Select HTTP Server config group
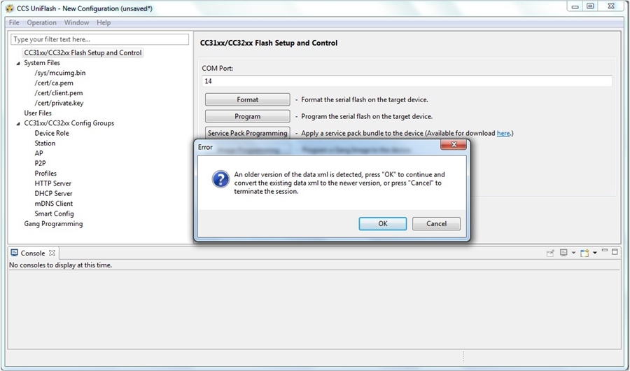This screenshot has height=371, width=630. tap(52, 183)
